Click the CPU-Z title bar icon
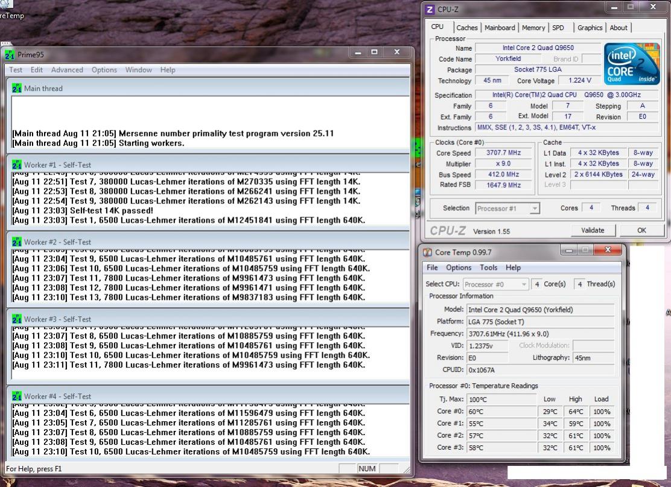Screen dimensions: 671x487 tap(430, 9)
